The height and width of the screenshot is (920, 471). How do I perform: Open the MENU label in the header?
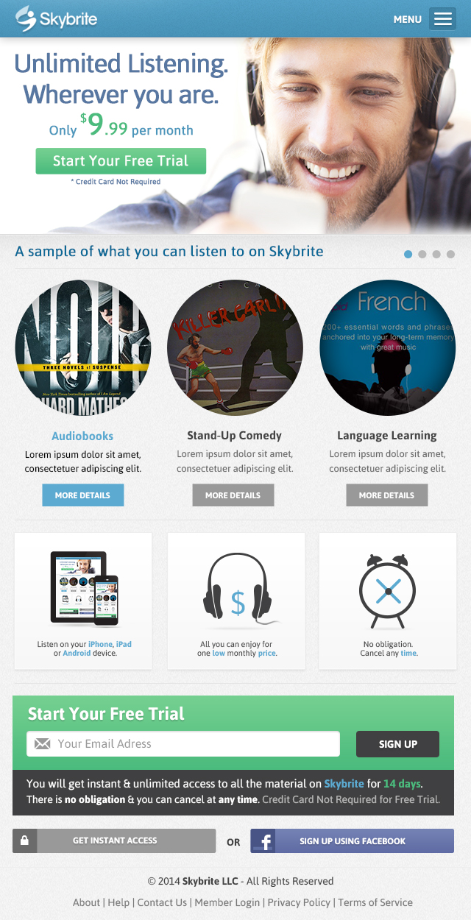click(408, 19)
